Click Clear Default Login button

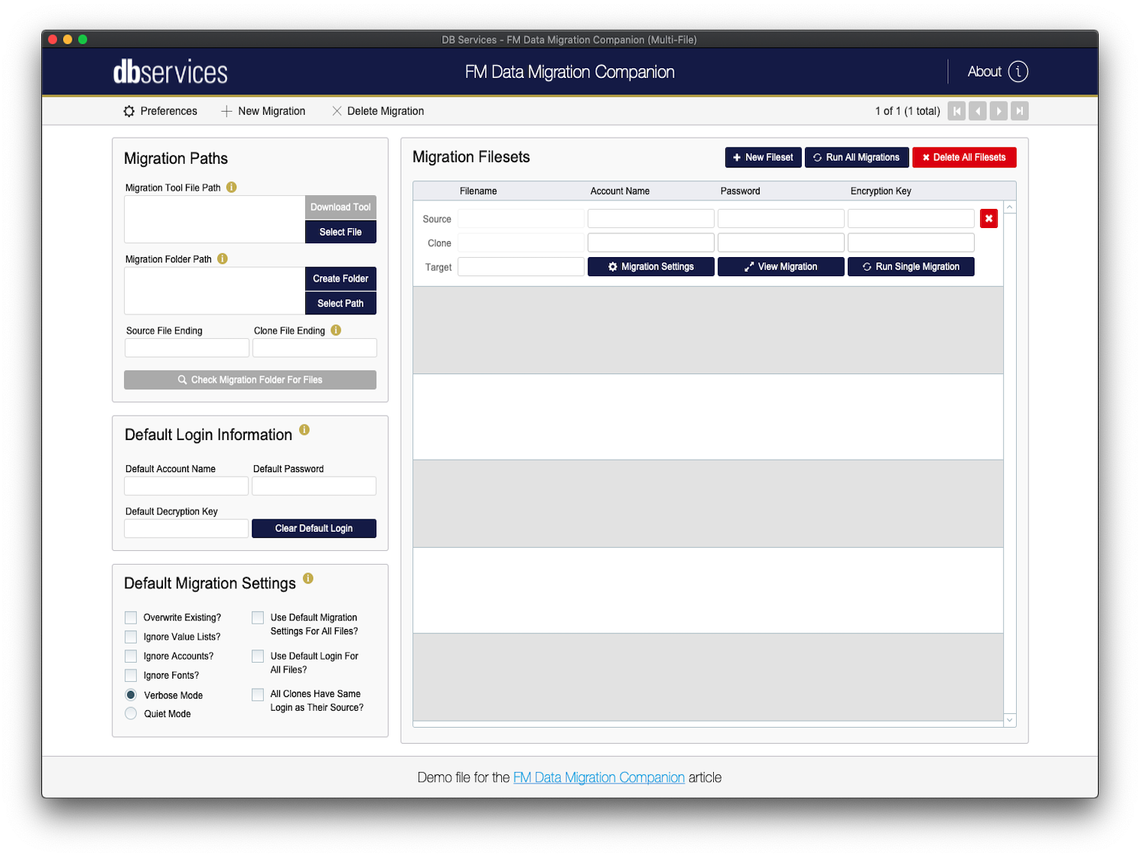point(314,528)
